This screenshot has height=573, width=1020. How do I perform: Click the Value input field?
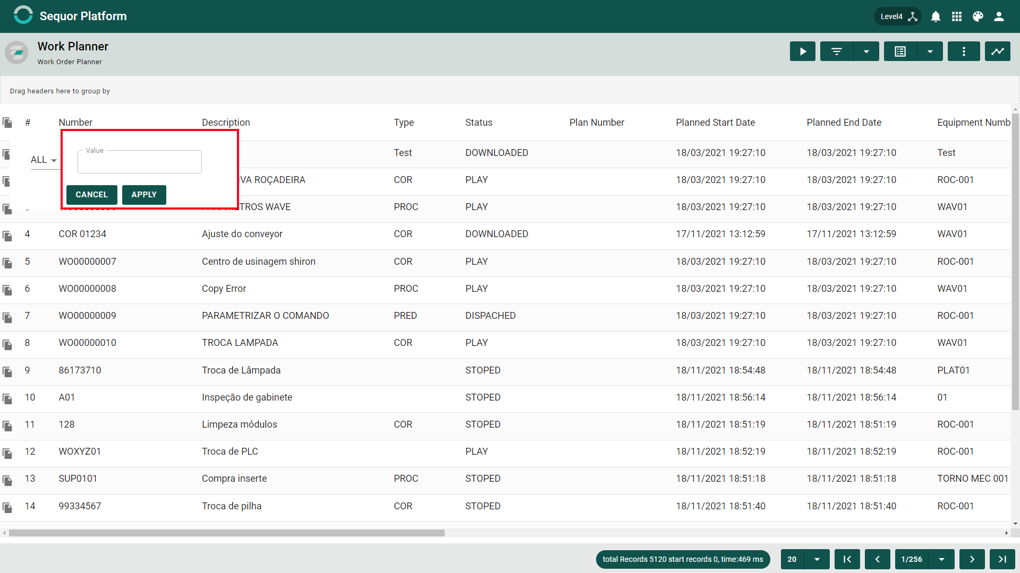pyautogui.click(x=140, y=162)
